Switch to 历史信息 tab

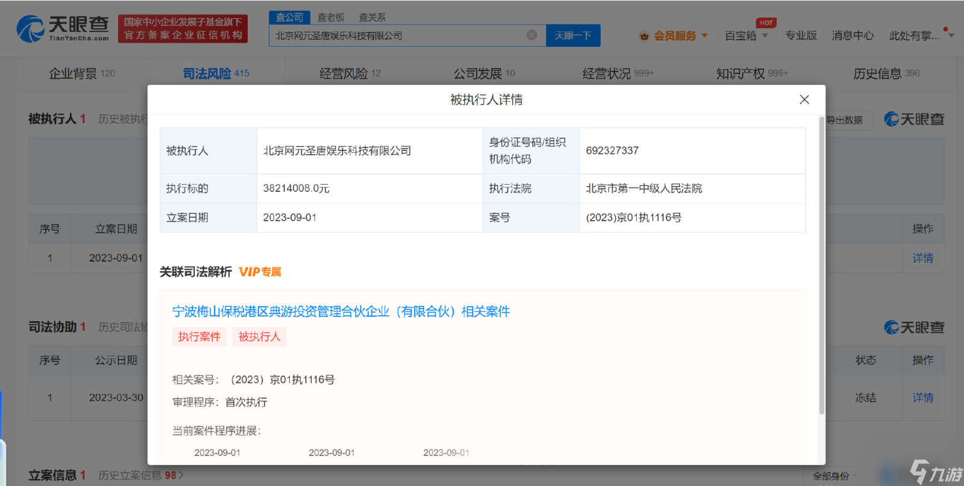tap(886, 73)
